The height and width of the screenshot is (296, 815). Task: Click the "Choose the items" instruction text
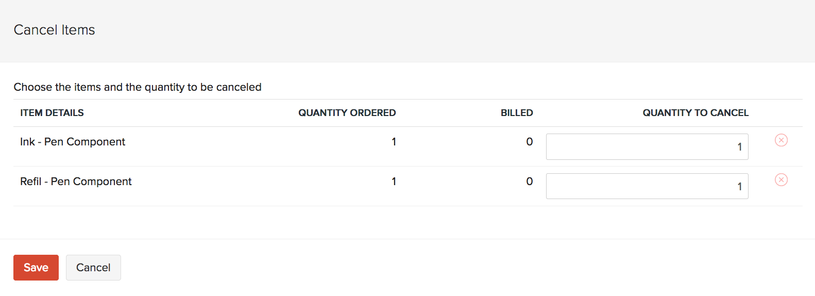pos(138,87)
